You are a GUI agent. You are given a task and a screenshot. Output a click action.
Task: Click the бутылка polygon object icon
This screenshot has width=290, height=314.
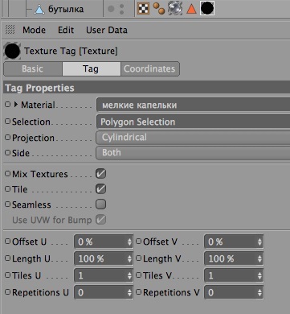pos(39,10)
